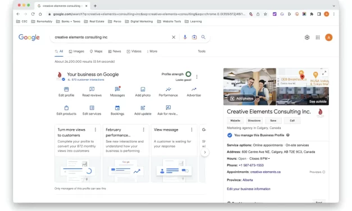The width and height of the screenshot is (352, 211).
Task: Expand hours dropdown next to Closes 8 PM
Action: click(x=269, y=159)
